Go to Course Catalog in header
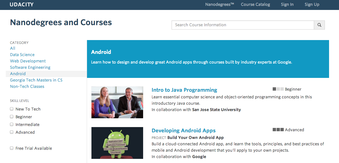 pyautogui.click(x=256, y=4)
